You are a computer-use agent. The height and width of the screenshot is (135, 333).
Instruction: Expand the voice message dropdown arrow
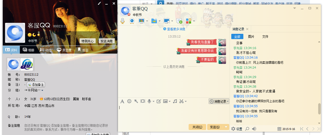click(x=153, y=101)
